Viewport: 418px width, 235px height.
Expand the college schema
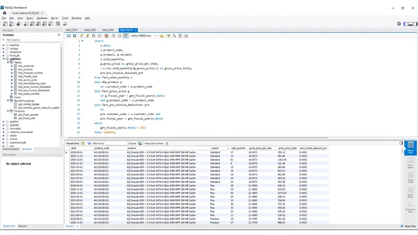[x=3, y=48]
